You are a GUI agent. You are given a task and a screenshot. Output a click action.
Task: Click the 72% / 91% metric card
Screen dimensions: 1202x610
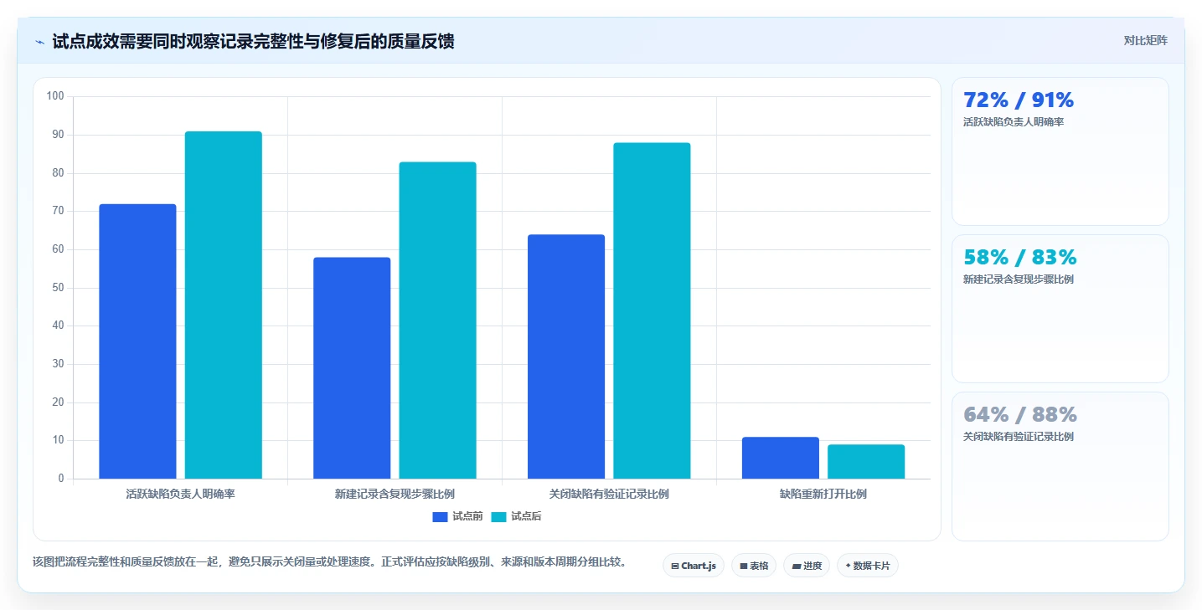tap(1060, 151)
